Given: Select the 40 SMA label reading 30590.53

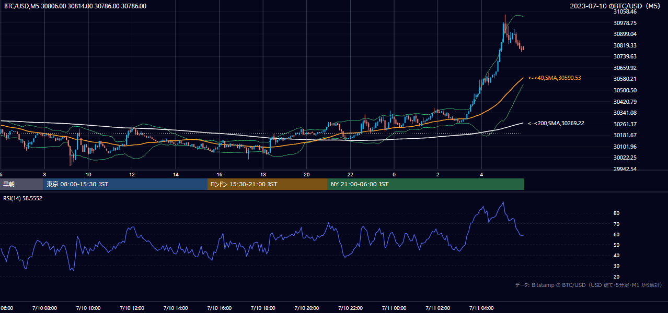Looking at the screenshot, I should point(555,78).
